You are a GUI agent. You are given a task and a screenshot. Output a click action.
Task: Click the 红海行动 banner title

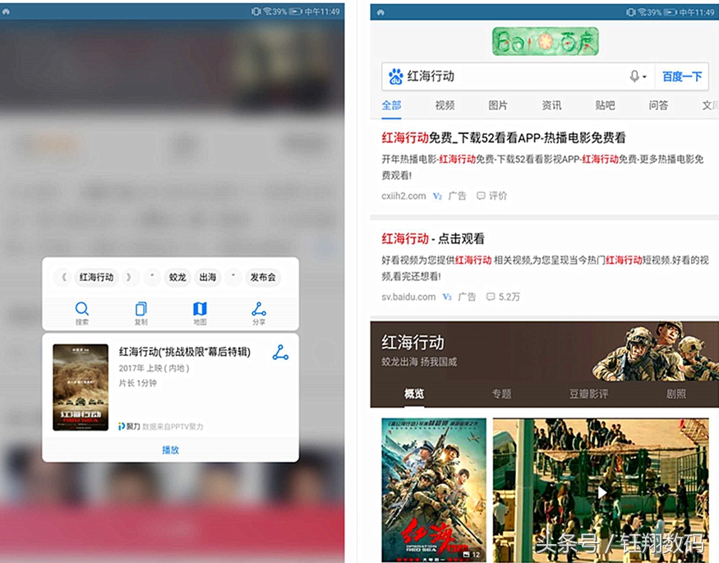pos(413,343)
